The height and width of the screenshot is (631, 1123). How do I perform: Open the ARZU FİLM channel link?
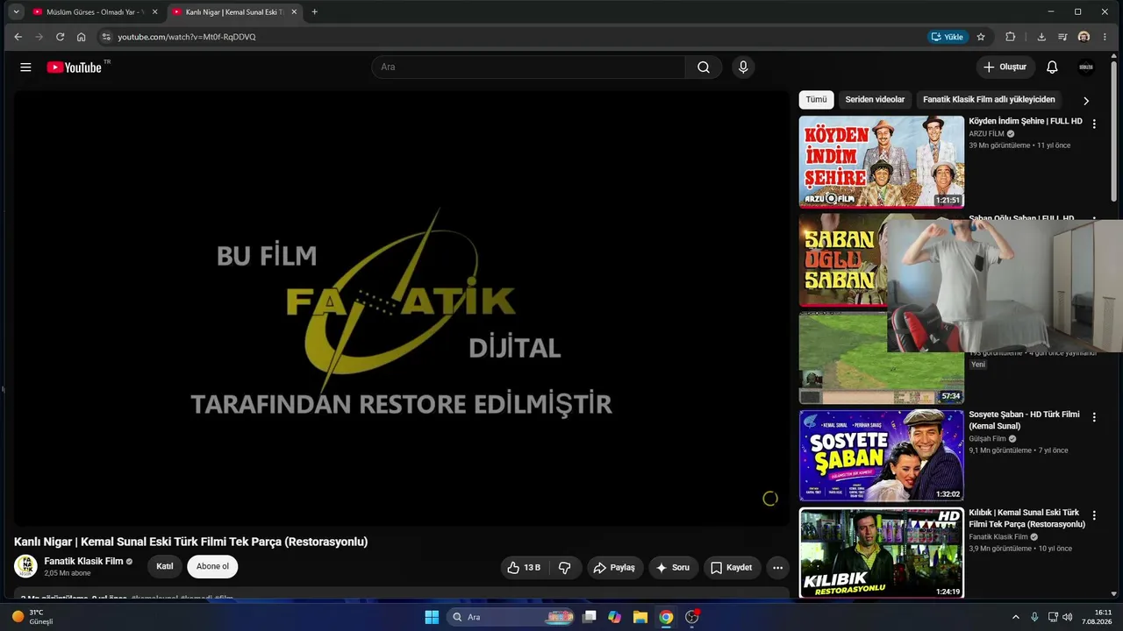click(x=986, y=134)
